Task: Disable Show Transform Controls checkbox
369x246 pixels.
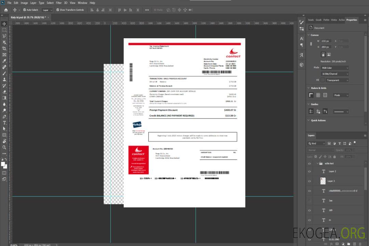Action: click(x=58, y=10)
